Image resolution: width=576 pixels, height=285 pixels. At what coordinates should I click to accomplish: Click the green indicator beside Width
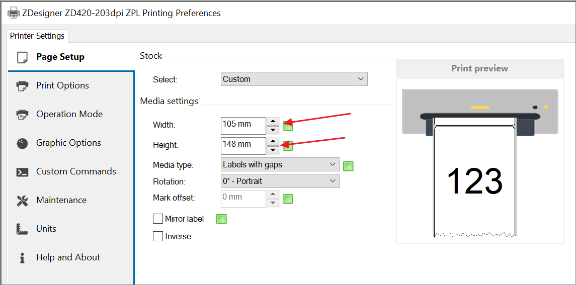coord(288,126)
